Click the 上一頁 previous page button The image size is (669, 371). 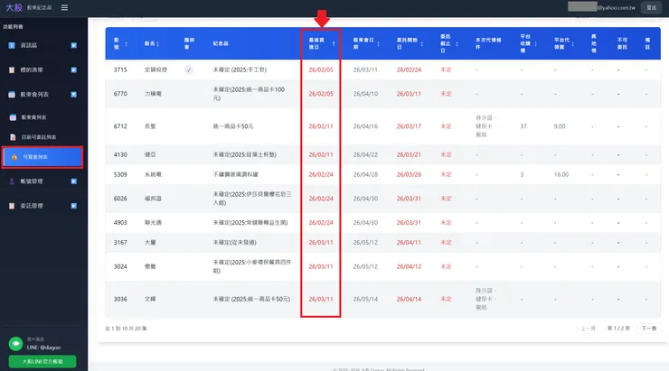pos(588,329)
